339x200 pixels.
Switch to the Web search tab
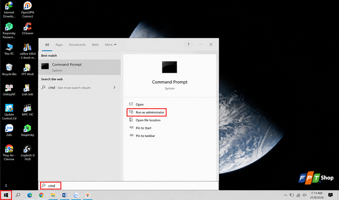95,45
